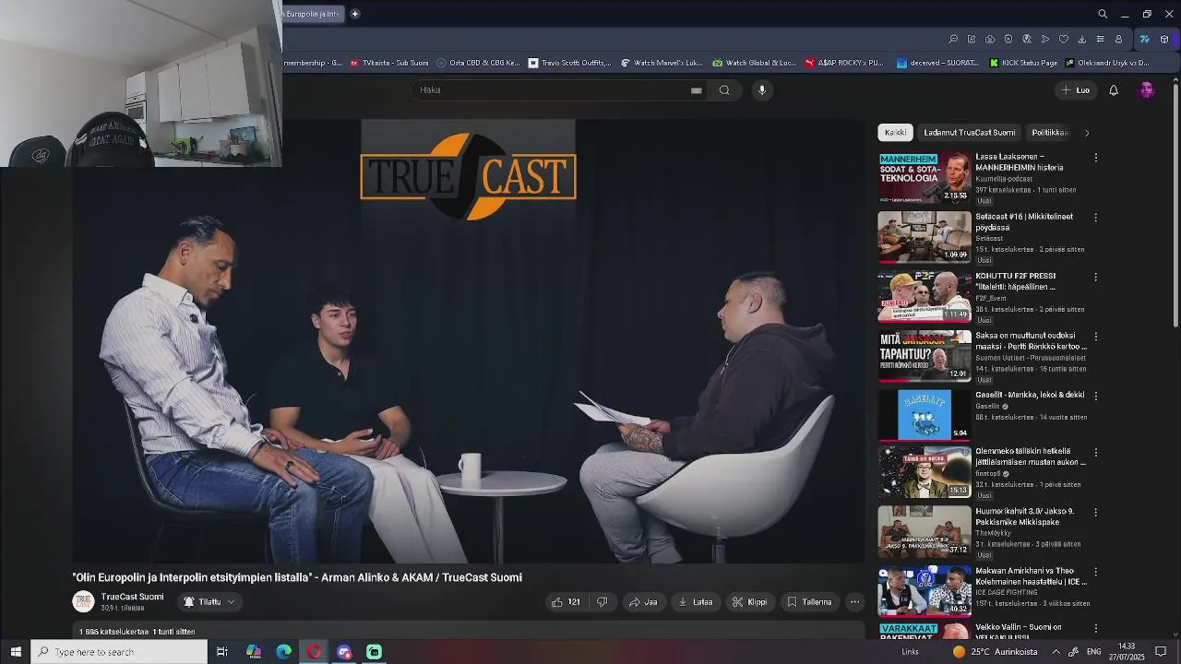Screen dimensions: 1181x664
Task: Open options menu for KOHUTTU F2F PRESSI video
Action: point(1095,277)
